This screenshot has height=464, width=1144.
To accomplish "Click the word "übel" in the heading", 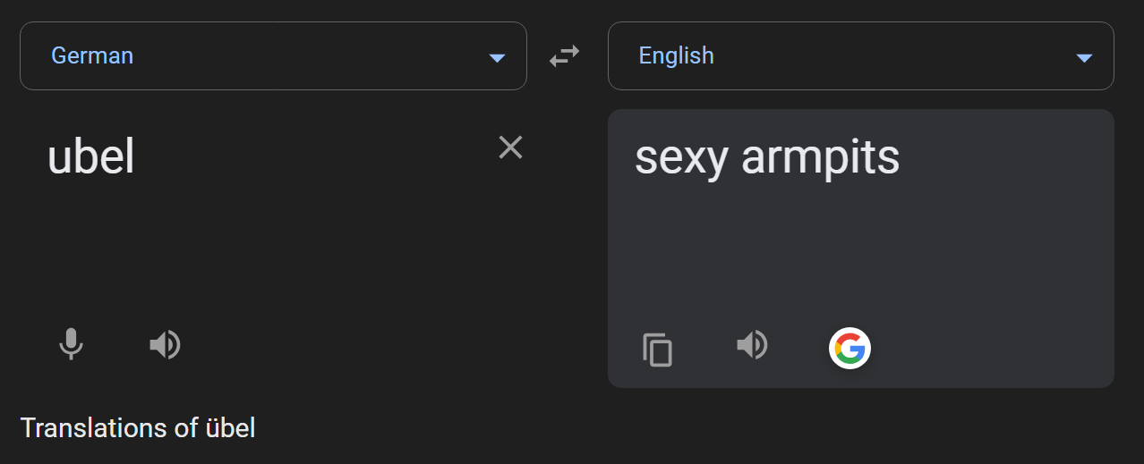I will coord(230,428).
